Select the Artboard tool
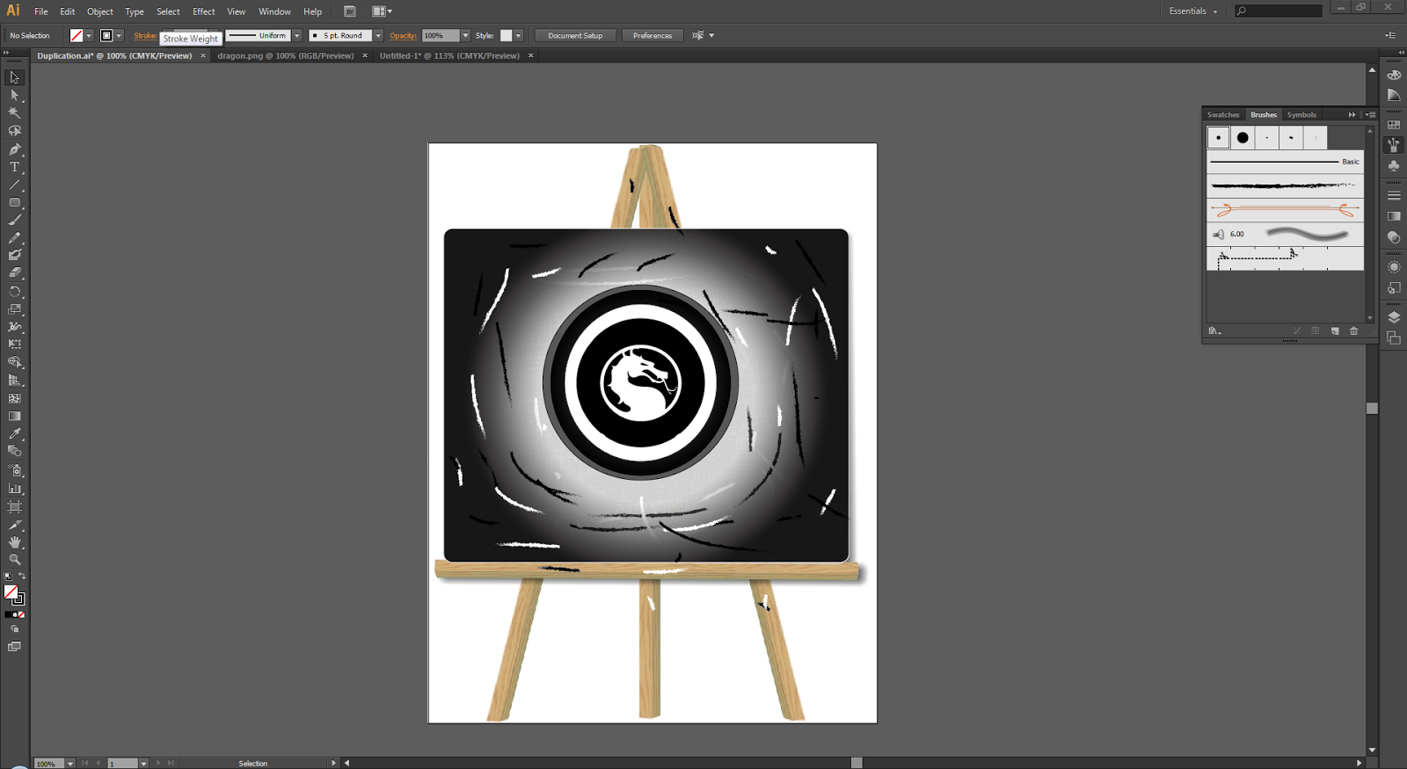The width and height of the screenshot is (1407, 769). pyautogui.click(x=14, y=507)
